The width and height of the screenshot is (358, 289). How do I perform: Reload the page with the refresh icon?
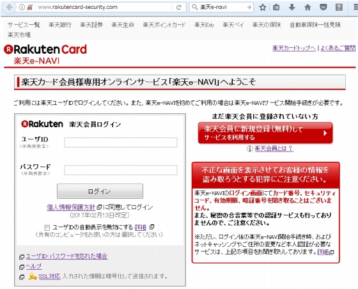point(179,7)
